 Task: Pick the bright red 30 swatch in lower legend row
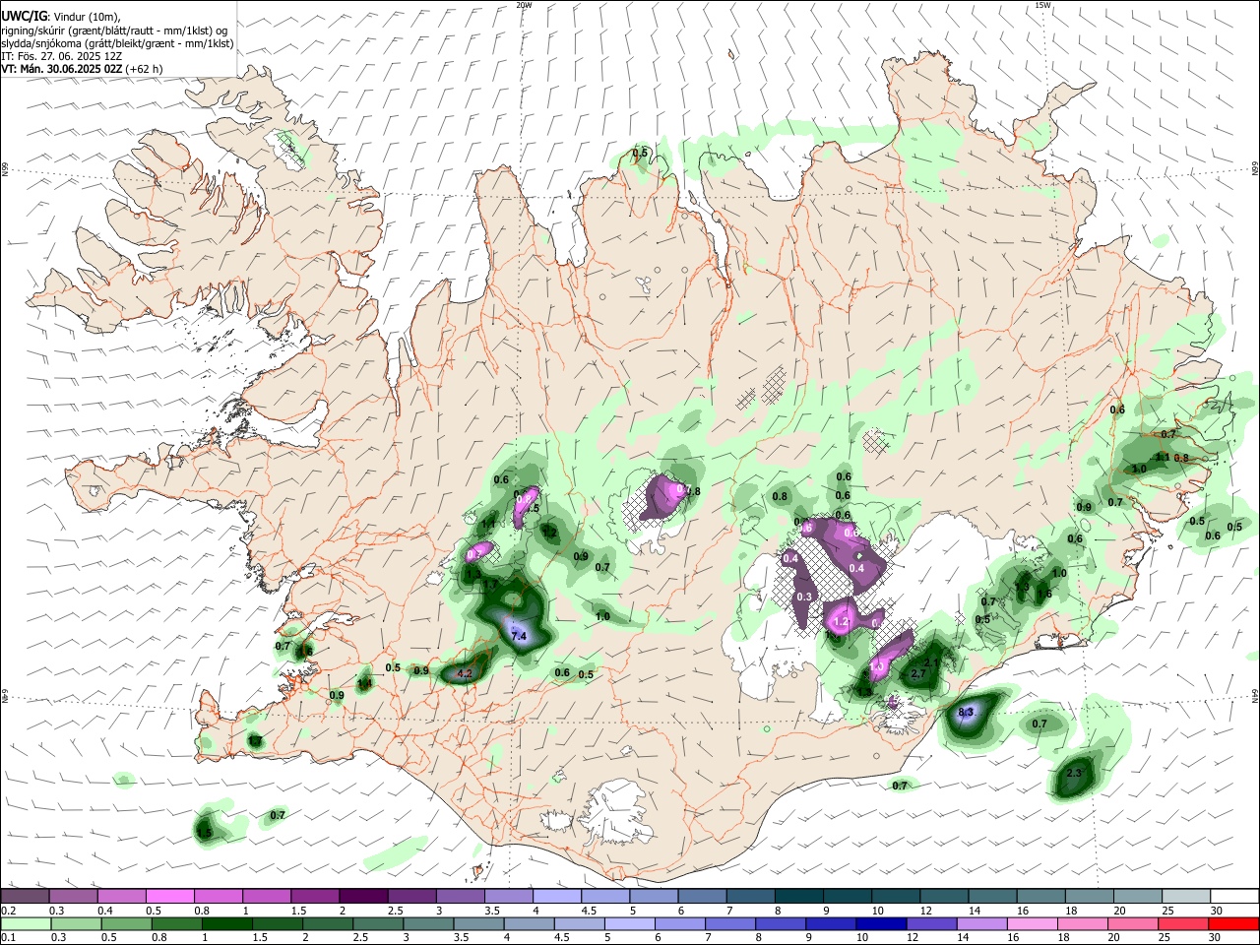click(1233, 923)
